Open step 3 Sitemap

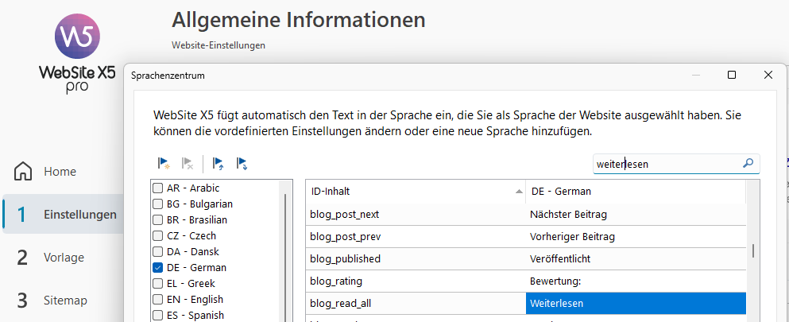click(62, 301)
